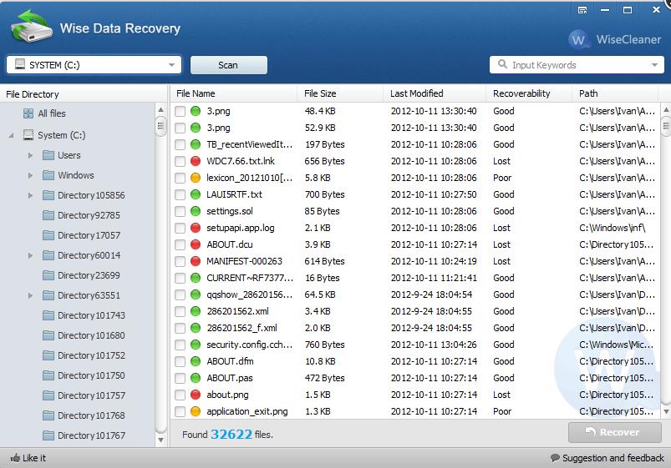Sort by the Last Modified column header
671x468 pixels.
pos(435,93)
